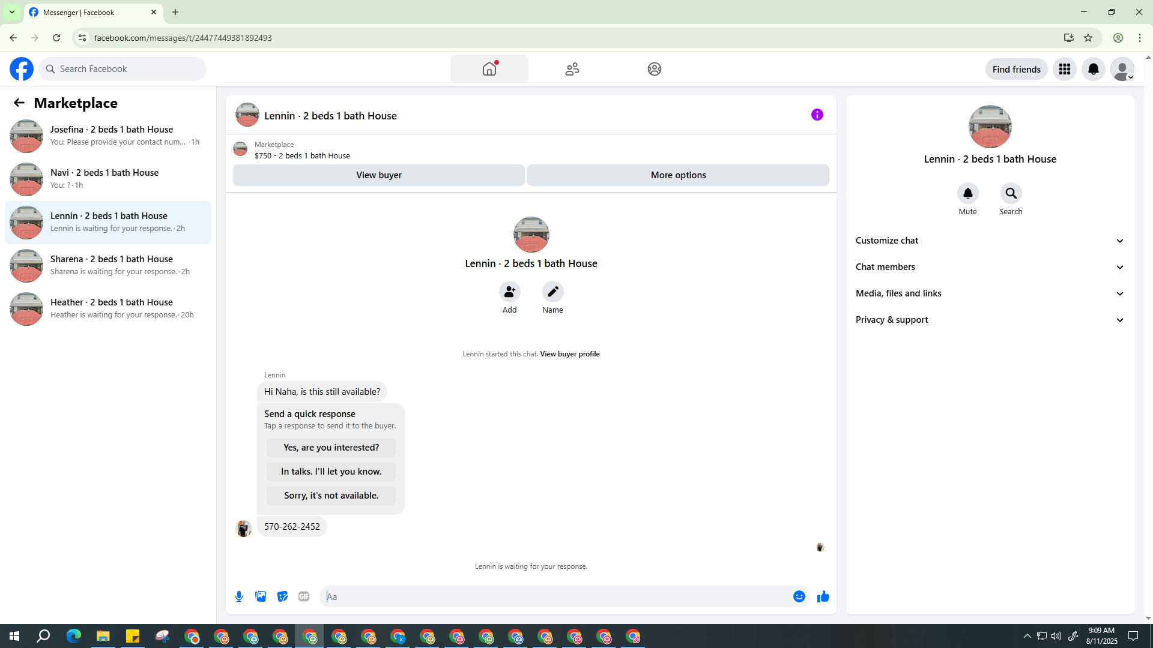Send a thumbs up like

pos(823,596)
